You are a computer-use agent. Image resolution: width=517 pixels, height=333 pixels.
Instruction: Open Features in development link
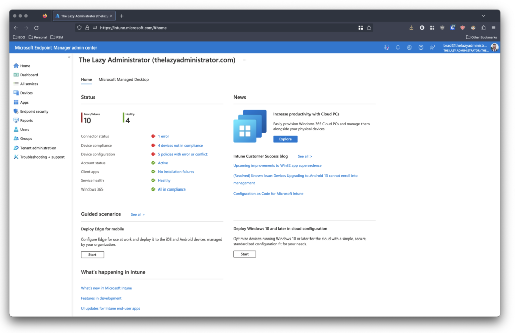(101, 298)
